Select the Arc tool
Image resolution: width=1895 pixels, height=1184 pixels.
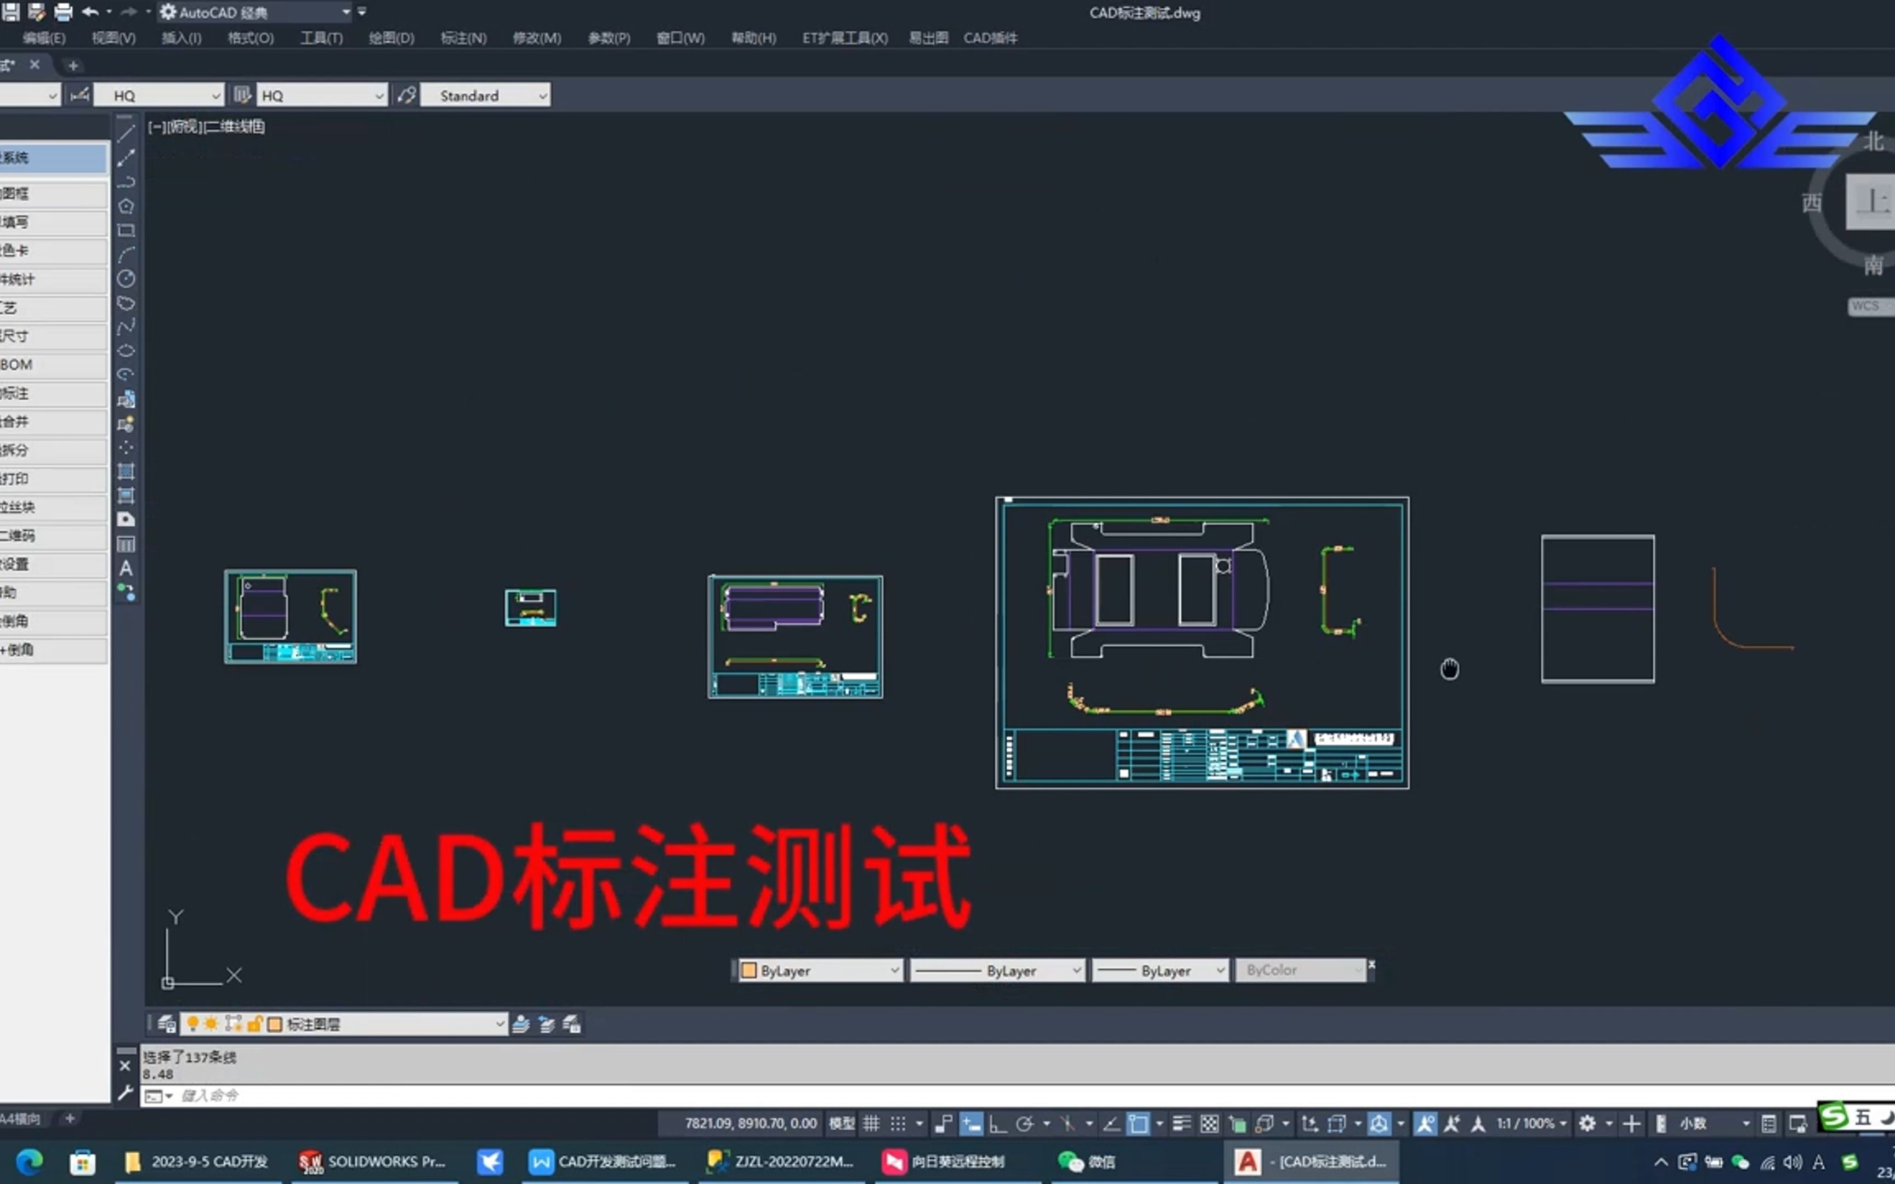click(126, 254)
